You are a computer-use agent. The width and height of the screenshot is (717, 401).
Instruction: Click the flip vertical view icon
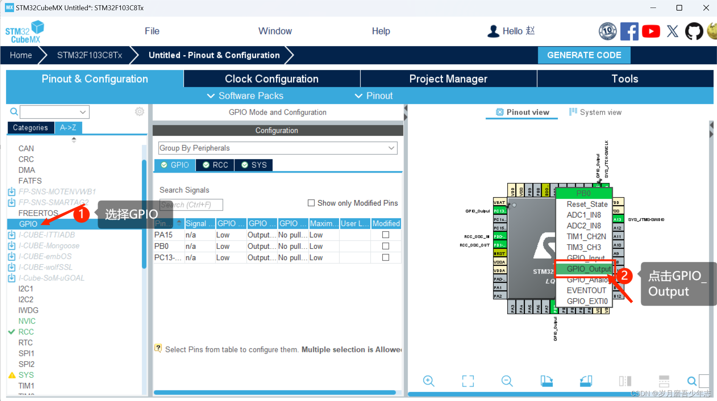pos(664,381)
